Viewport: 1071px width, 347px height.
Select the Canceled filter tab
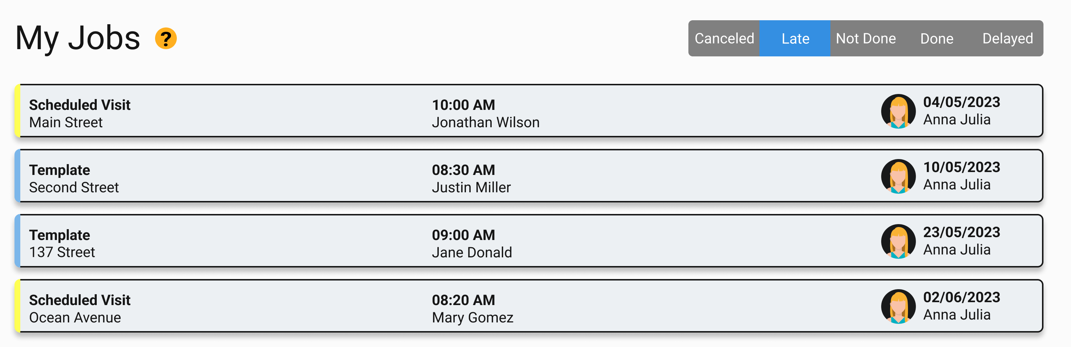[724, 39]
